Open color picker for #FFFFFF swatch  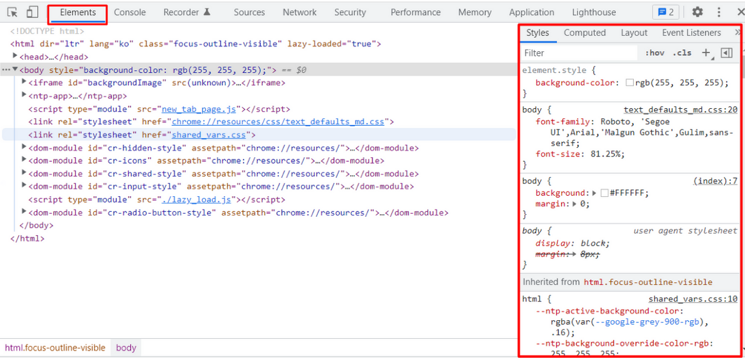(x=604, y=193)
